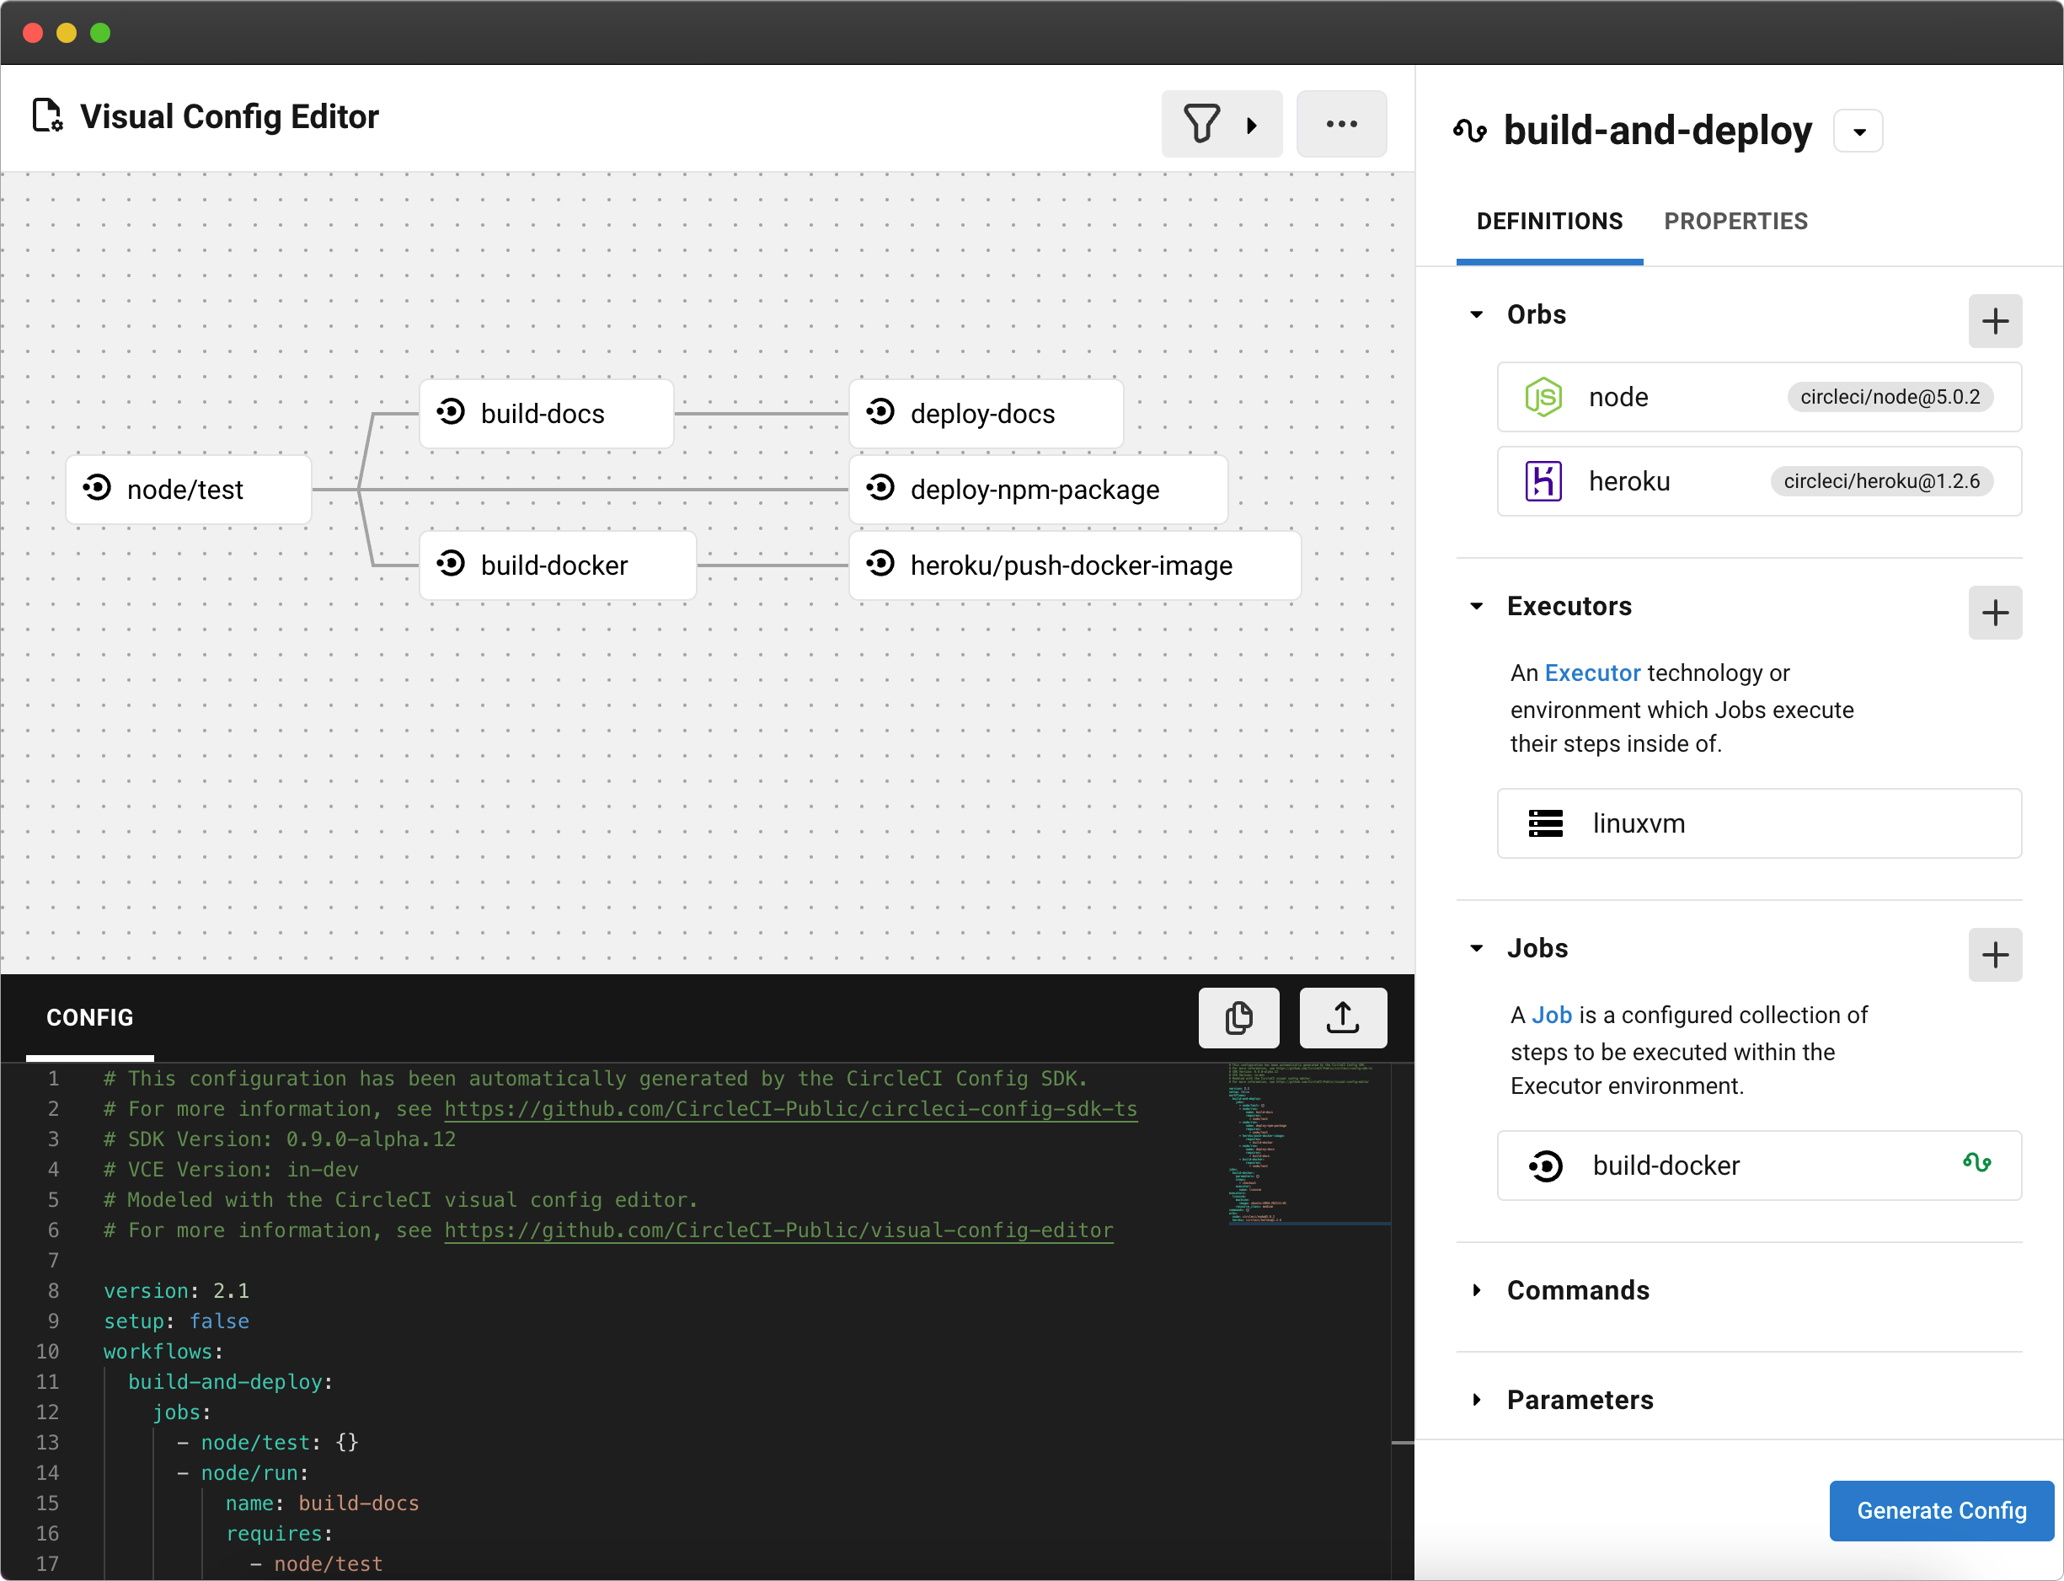Open the Job documentation link
The width and height of the screenshot is (2064, 1581).
tap(1551, 1015)
